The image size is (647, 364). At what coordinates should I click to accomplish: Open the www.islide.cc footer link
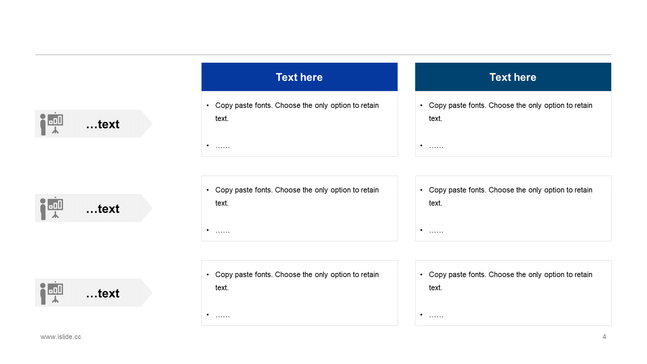61,337
